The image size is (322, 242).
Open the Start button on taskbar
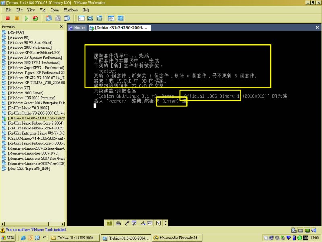pos(8,238)
